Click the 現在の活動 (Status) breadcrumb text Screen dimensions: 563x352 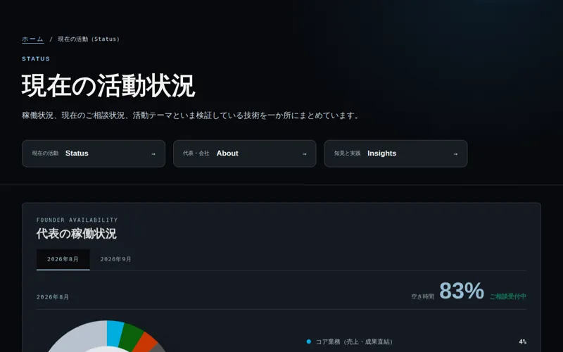tap(89, 39)
